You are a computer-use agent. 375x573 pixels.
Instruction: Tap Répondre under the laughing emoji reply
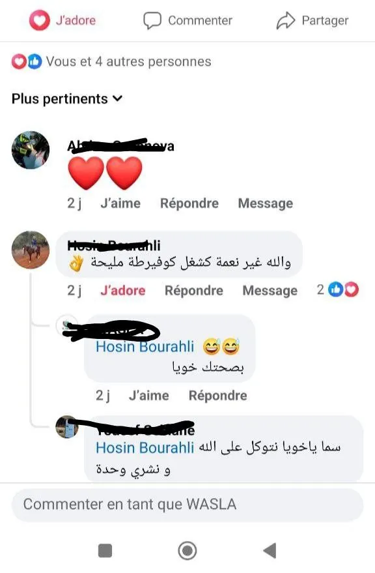(217, 396)
